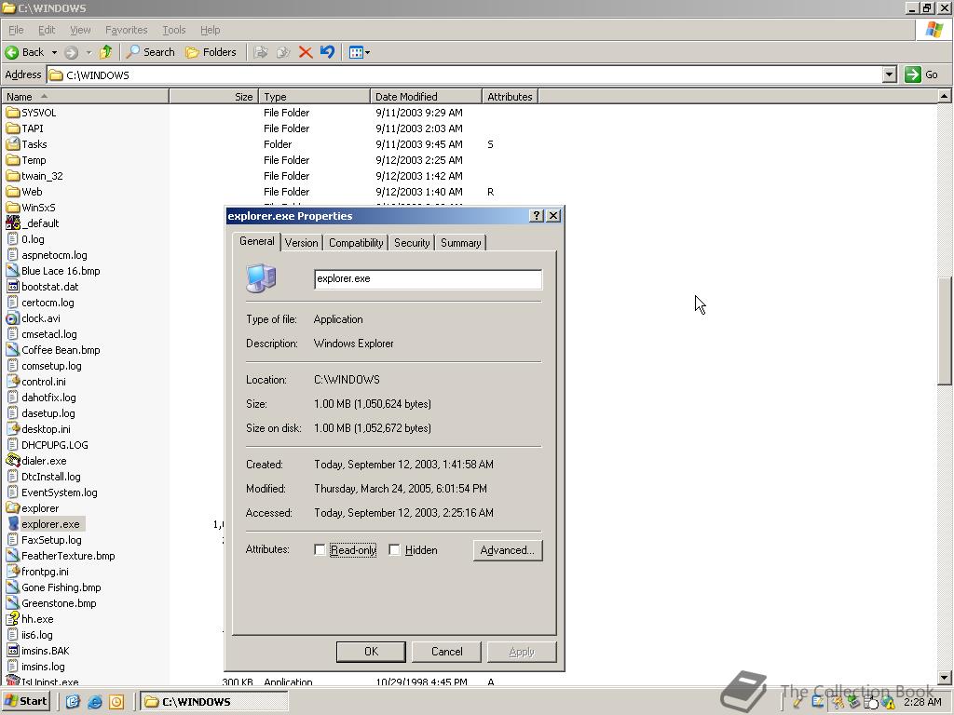Image resolution: width=954 pixels, height=715 pixels.
Task: Go Back using the green arrow
Action: (x=23, y=52)
